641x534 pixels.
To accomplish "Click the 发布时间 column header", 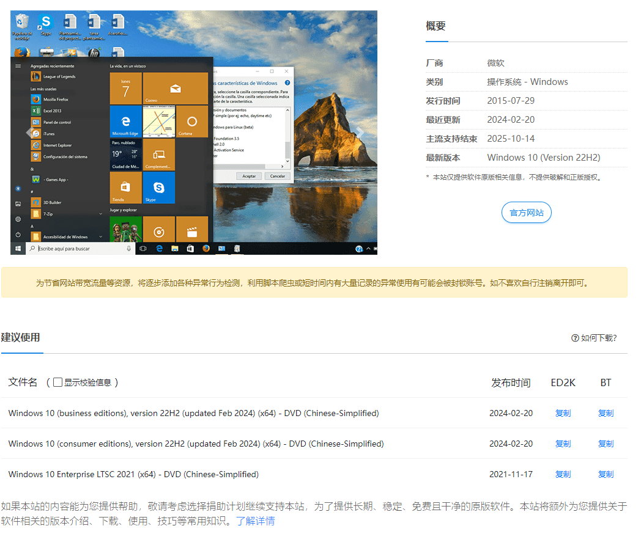I will pyautogui.click(x=511, y=382).
